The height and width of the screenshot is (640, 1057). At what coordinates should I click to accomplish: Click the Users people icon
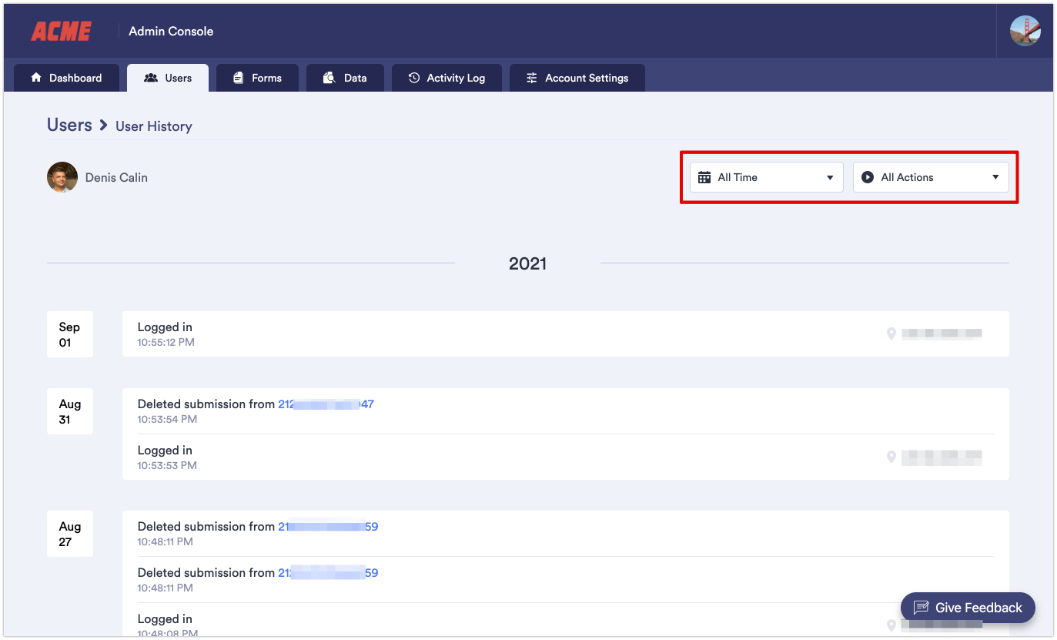151,78
